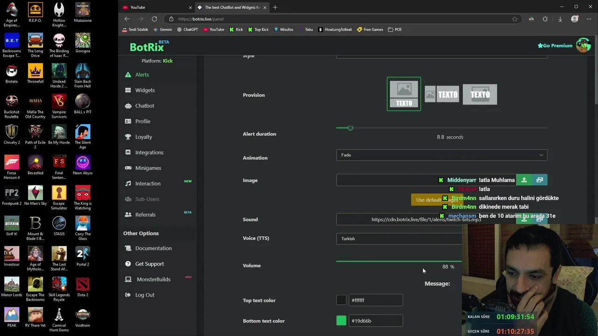Select image-beside-text provision layout
The height and width of the screenshot is (336, 598).
[441, 94]
